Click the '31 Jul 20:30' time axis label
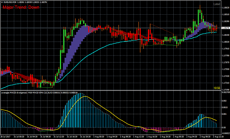 point(85,136)
